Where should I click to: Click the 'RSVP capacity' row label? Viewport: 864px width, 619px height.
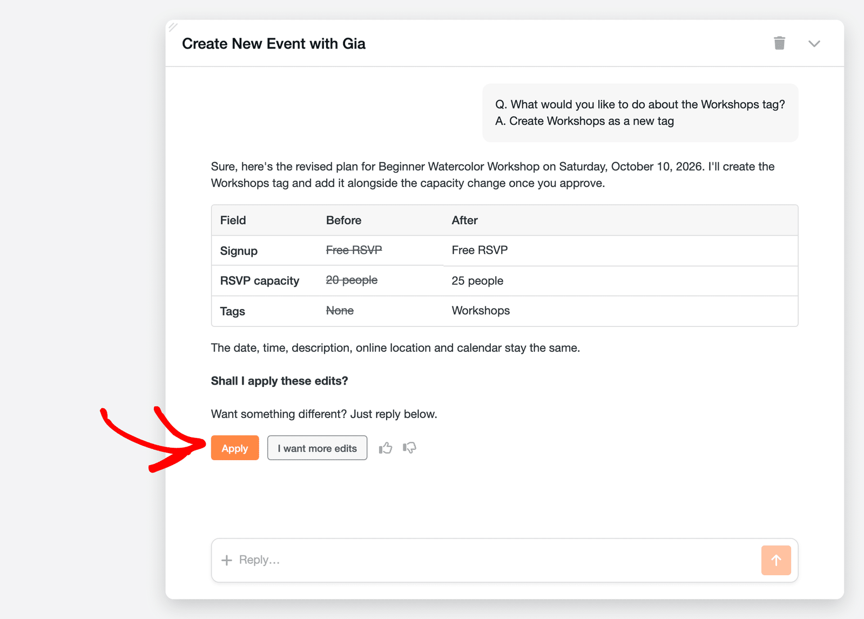[260, 281]
